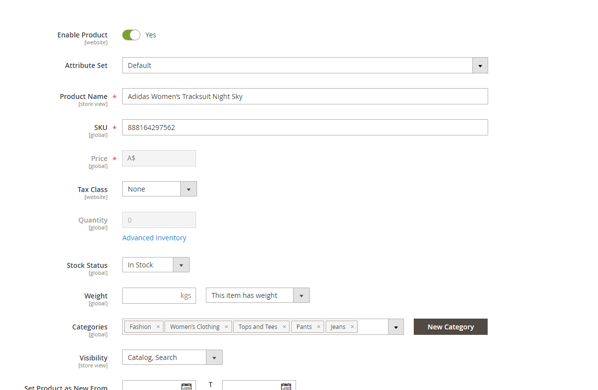The height and width of the screenshot is (390, 598).
Task: Remove the Pants category tag
Action: (318, 326)
